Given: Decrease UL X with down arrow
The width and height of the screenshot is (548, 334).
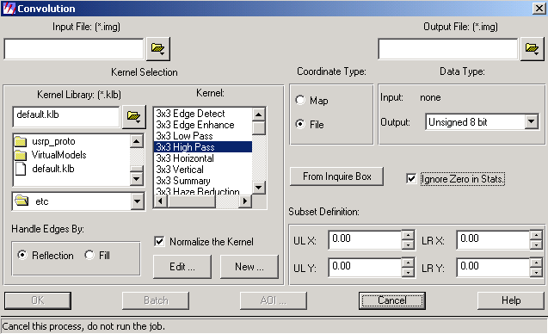Looking at the screenshot, I should pyautogui.click(x=408, y=244).
